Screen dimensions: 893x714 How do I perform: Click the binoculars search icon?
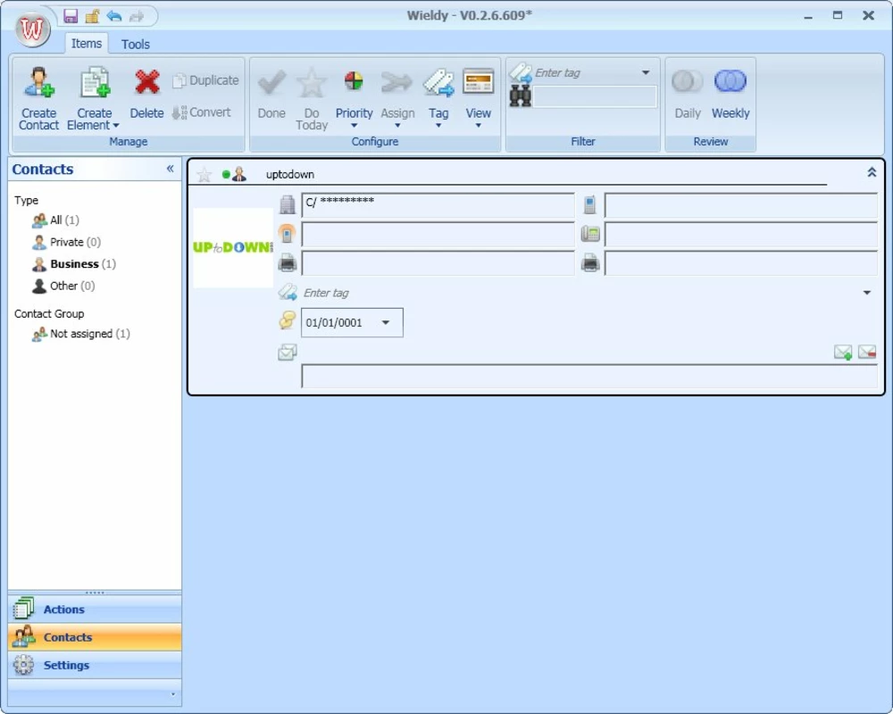pos(520,96)
